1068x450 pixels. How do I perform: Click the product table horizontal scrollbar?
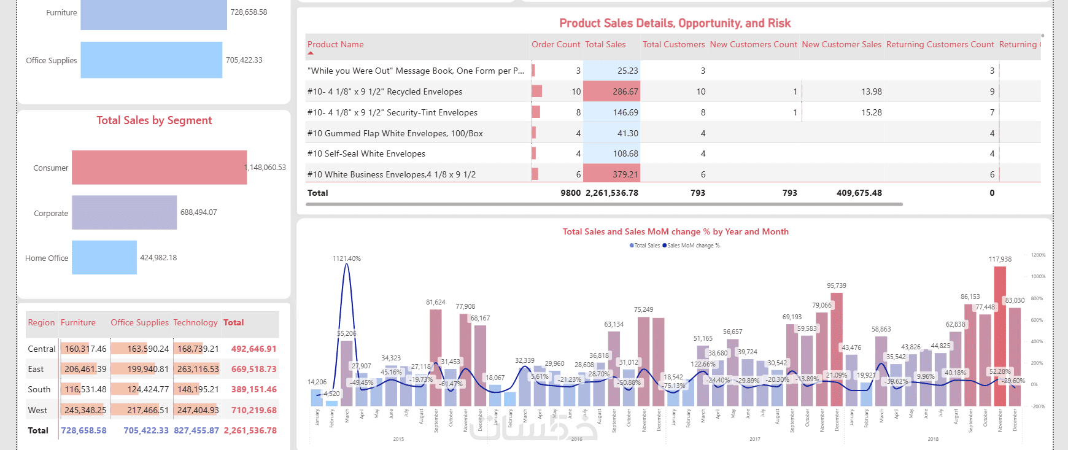tap(604, 204)
